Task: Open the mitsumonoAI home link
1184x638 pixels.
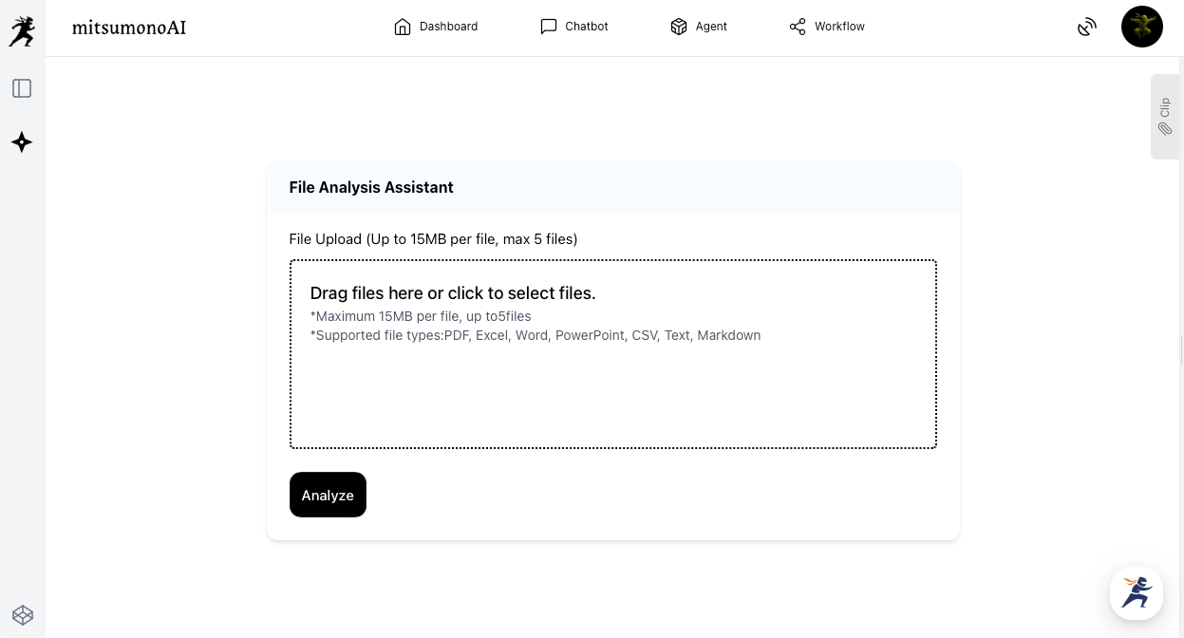Action: [x=129, y=28]
